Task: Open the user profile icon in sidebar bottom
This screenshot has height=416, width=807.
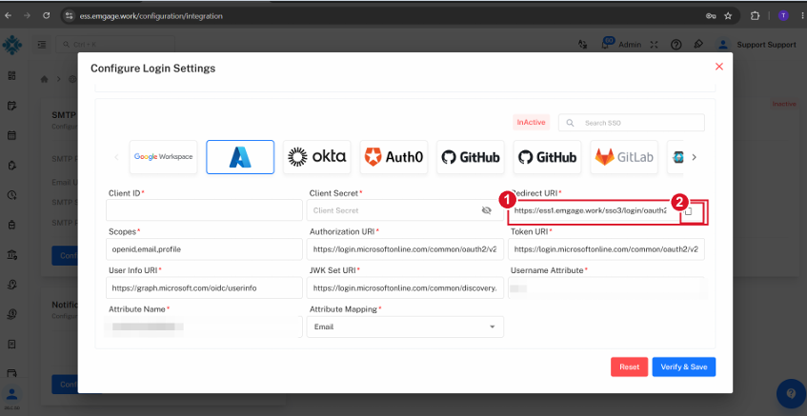Action: click(11, 394)
